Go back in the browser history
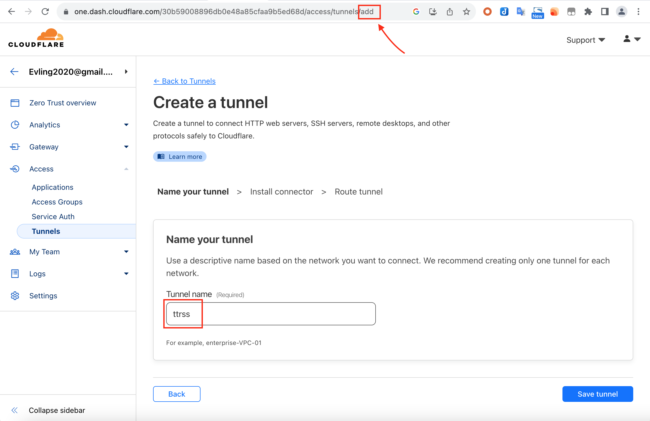The height and width of the screenshot is (421, 650). 12,12
